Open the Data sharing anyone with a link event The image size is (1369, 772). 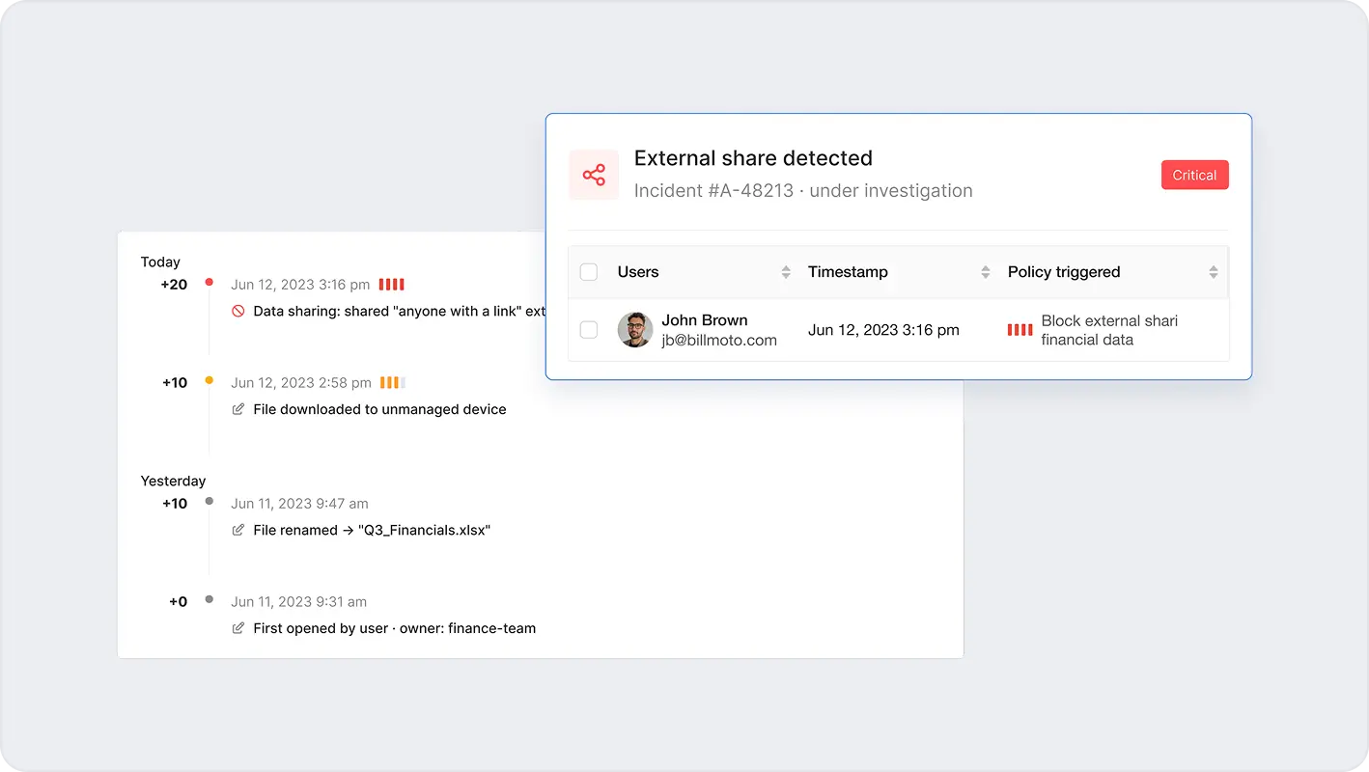pyautogui.click(x=399, y=312)
